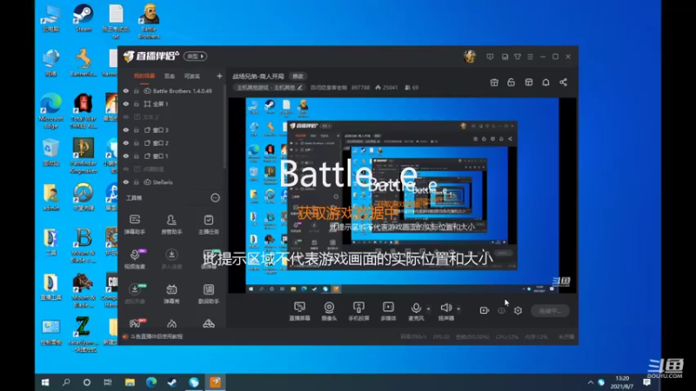The image size is (696, 391).
Task: Open the Windows Start menu
Action: click(x=45, y=382)
